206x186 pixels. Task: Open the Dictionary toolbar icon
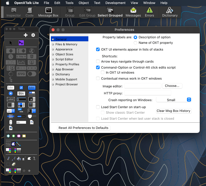[170, 12]
